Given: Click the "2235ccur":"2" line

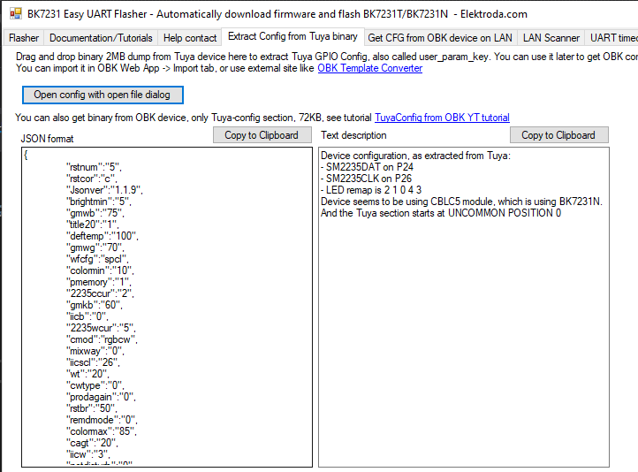Looking at the screenshot, I should (x=100, y=293).
